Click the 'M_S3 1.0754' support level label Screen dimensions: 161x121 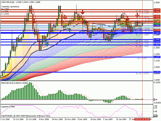click(142, 74)
